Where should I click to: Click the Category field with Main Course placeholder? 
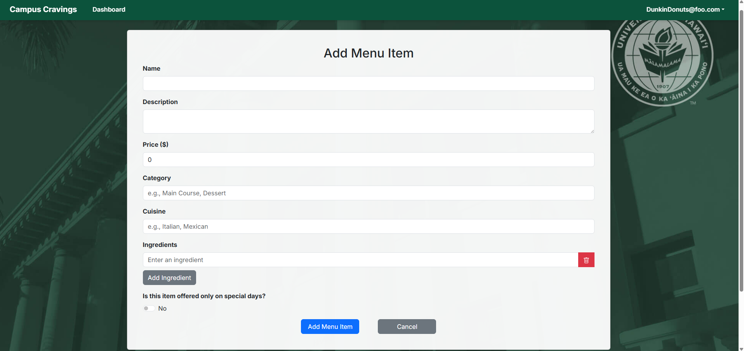coord(368,193)
